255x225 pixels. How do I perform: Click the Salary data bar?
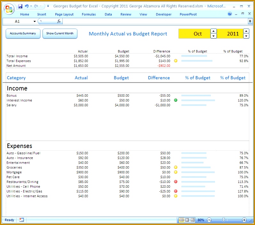click(194, 105)
